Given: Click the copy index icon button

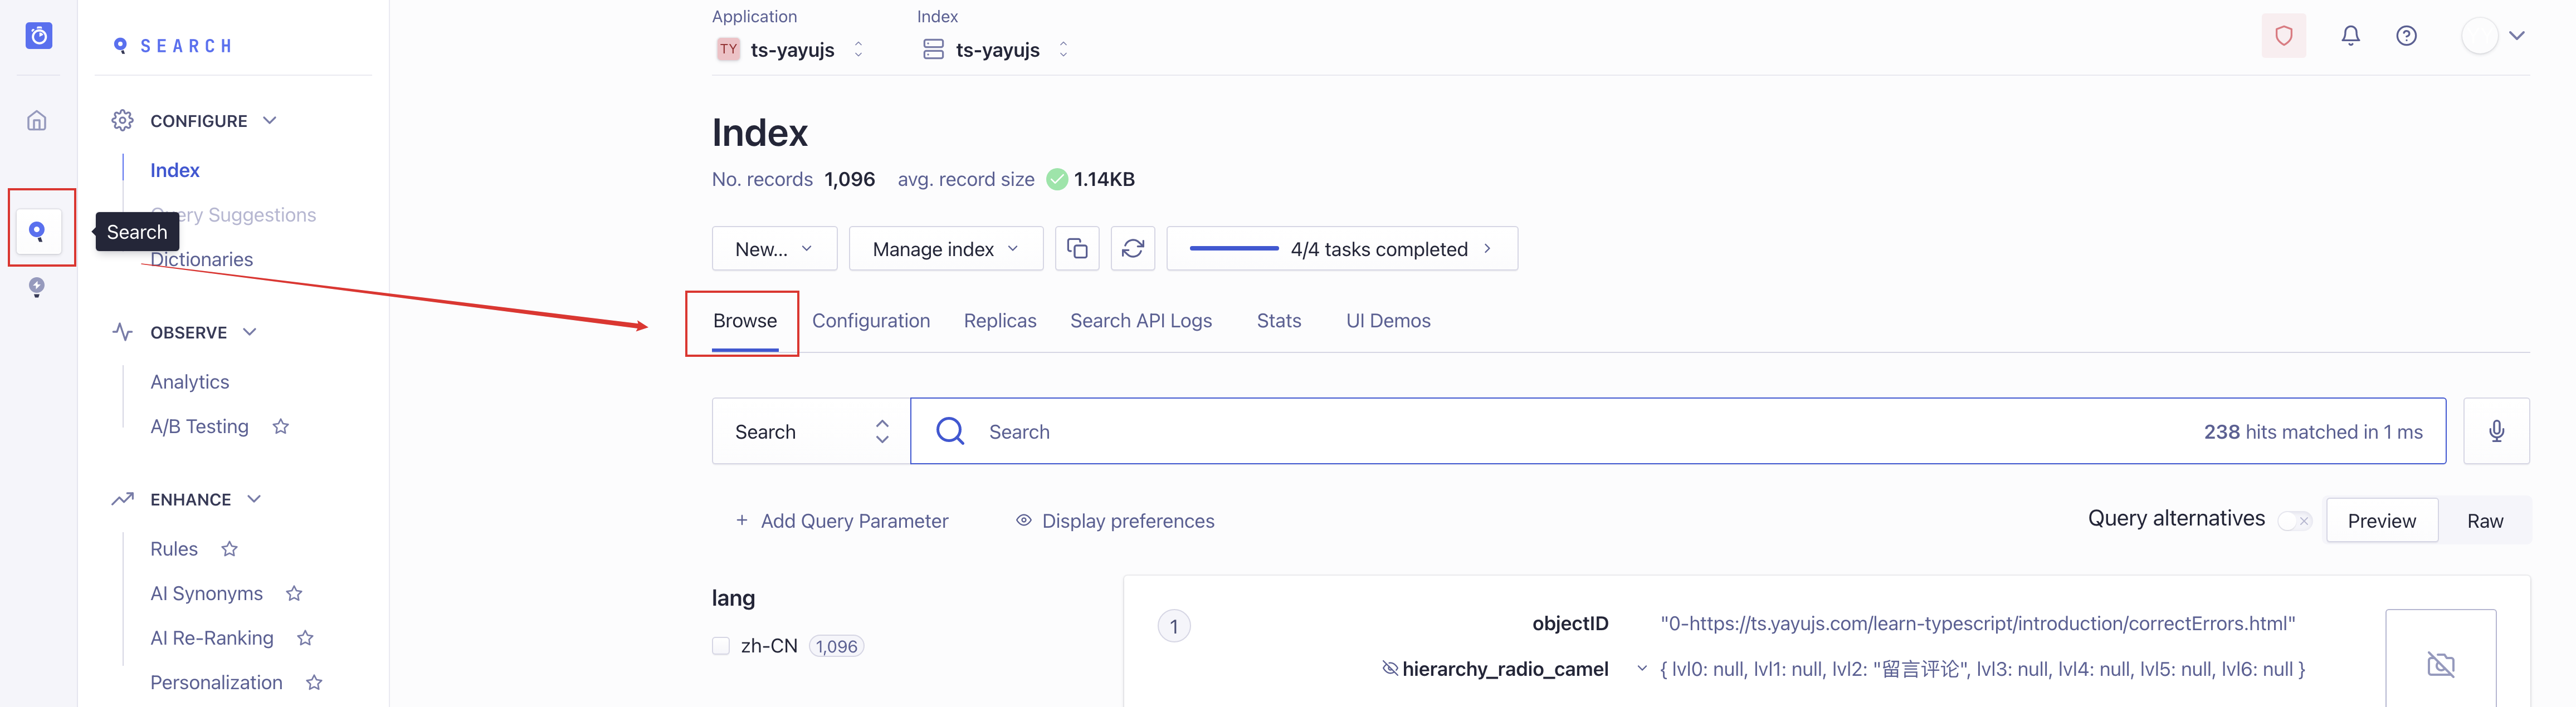Looking at the screenshot, I should 1077,249.
